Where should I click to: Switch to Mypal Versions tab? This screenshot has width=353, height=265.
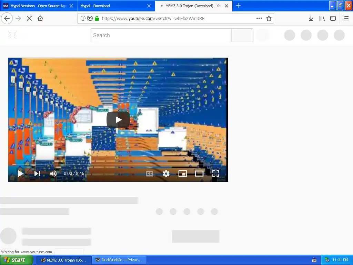pos(38,6)
